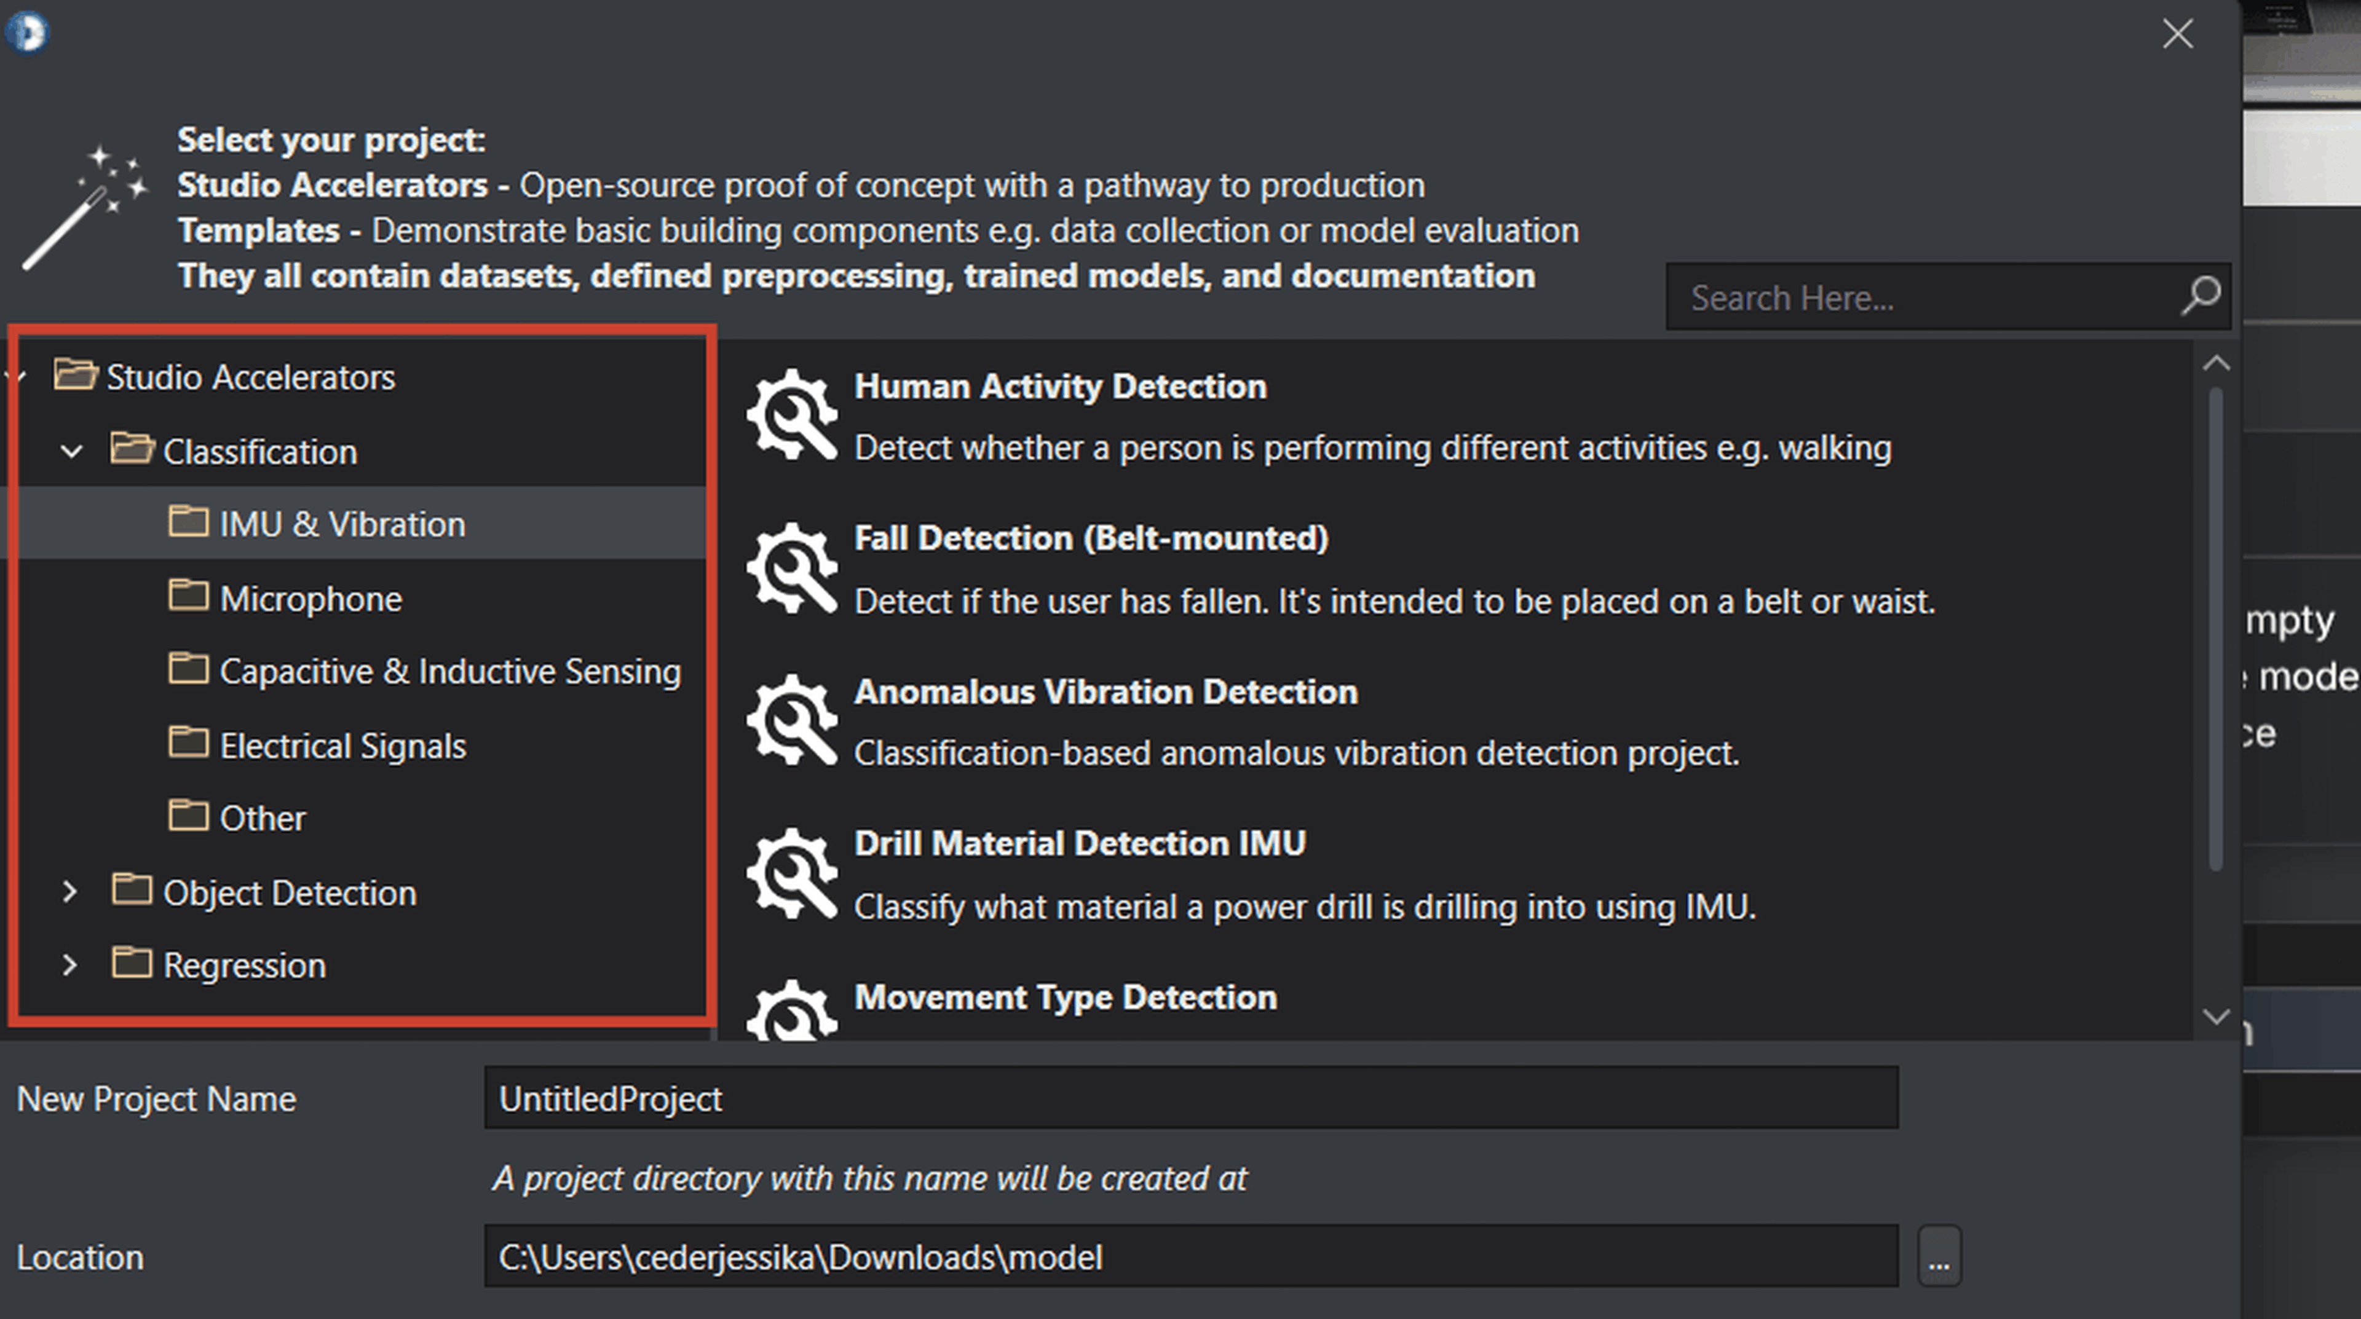Image resolution: width=2361 pixels, height=1319 pixels.
Task: Click the search magnifier icon
Action: tap(2201, 296)
